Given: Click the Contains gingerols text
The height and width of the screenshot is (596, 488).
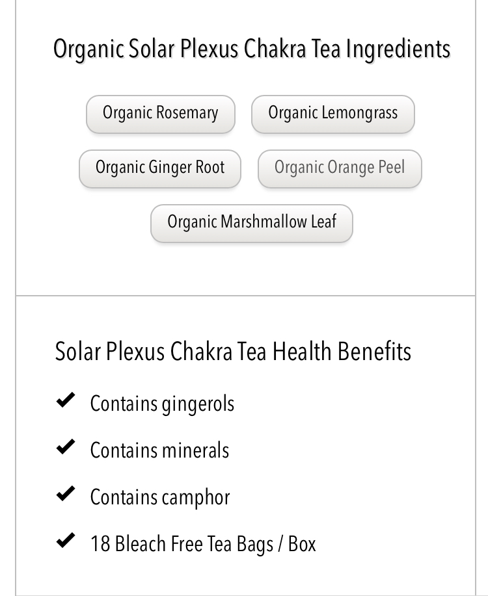Looking at the screenshot, I should coord(162,404).
